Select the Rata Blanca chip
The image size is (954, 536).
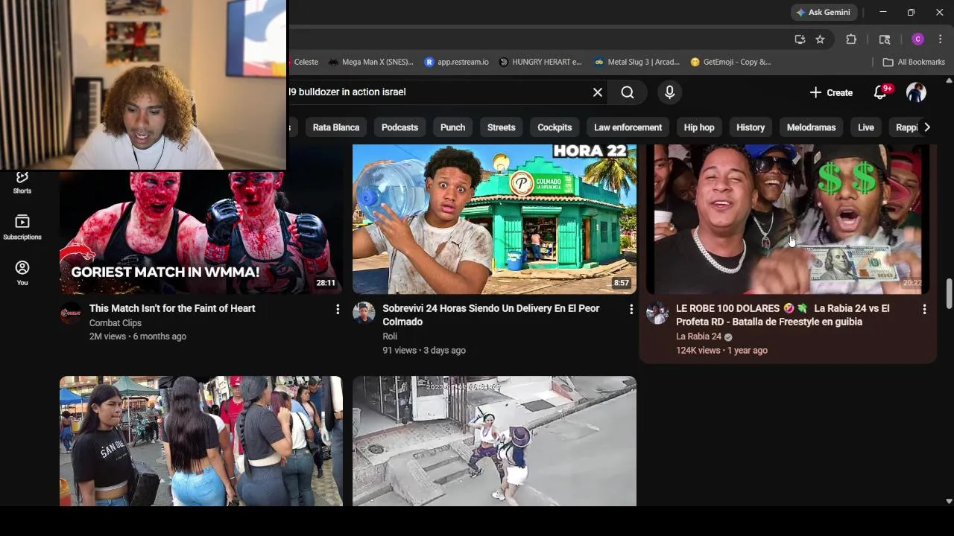(336, 127)
